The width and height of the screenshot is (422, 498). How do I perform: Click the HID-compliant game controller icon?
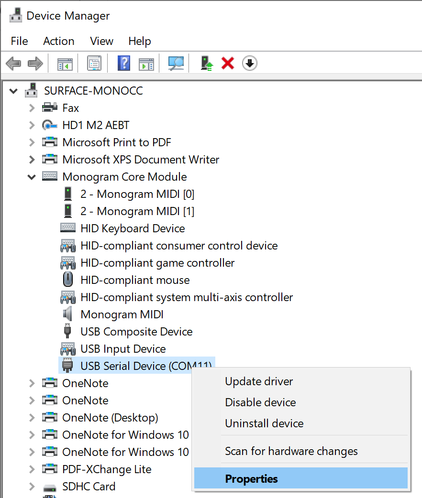[x=68, y=263]
